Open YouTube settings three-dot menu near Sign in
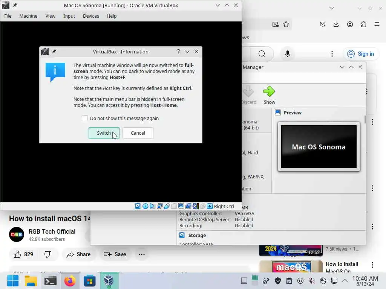Screen dimensions: 386x289 [332, 54]
